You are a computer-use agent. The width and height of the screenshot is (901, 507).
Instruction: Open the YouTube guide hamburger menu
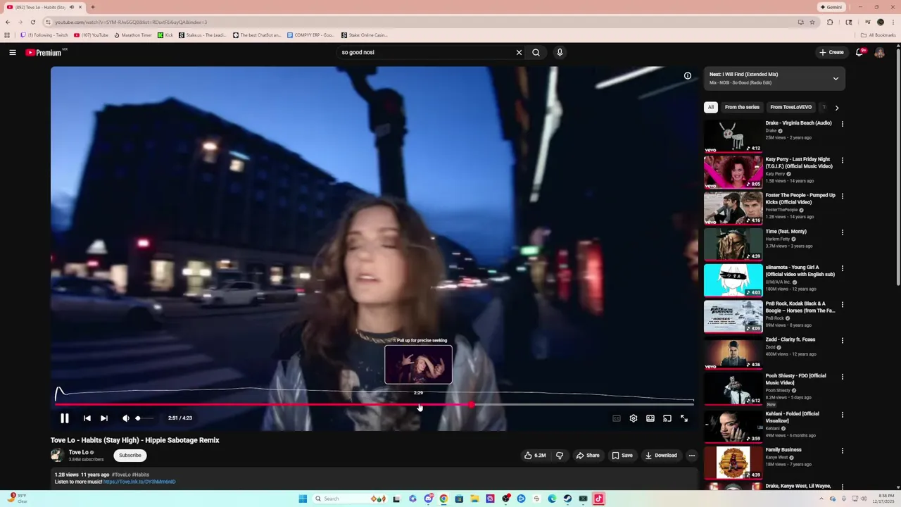click(13, 52)
